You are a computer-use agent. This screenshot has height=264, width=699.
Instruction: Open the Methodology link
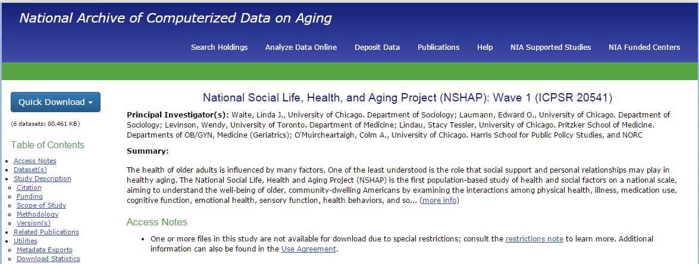pyautogui.click(x=37, y=214)
